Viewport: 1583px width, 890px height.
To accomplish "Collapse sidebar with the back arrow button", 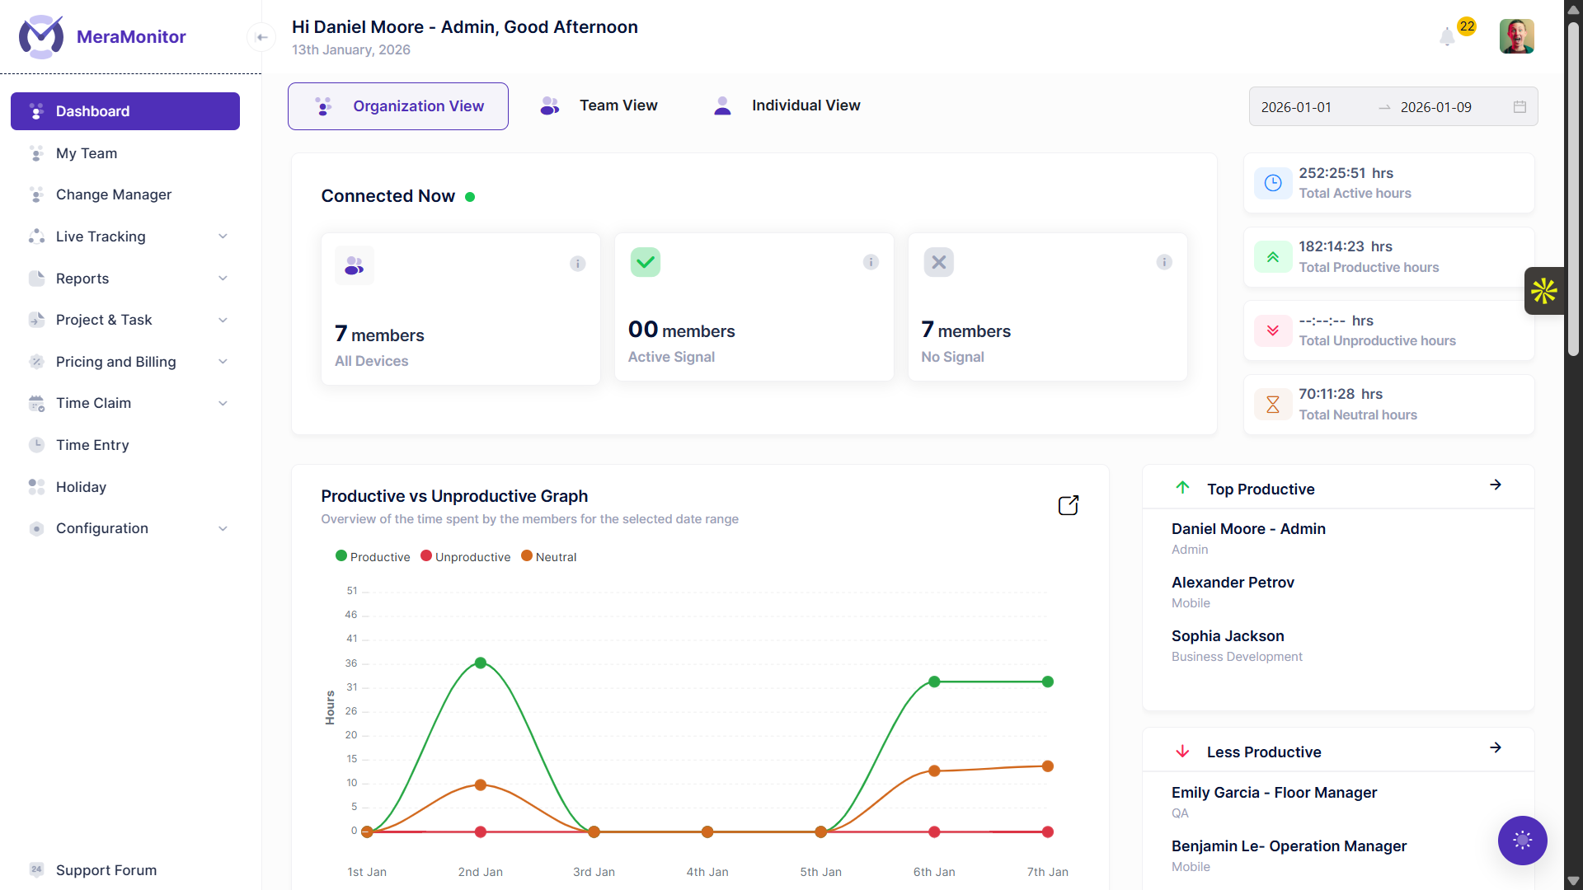I will (261, 37).
